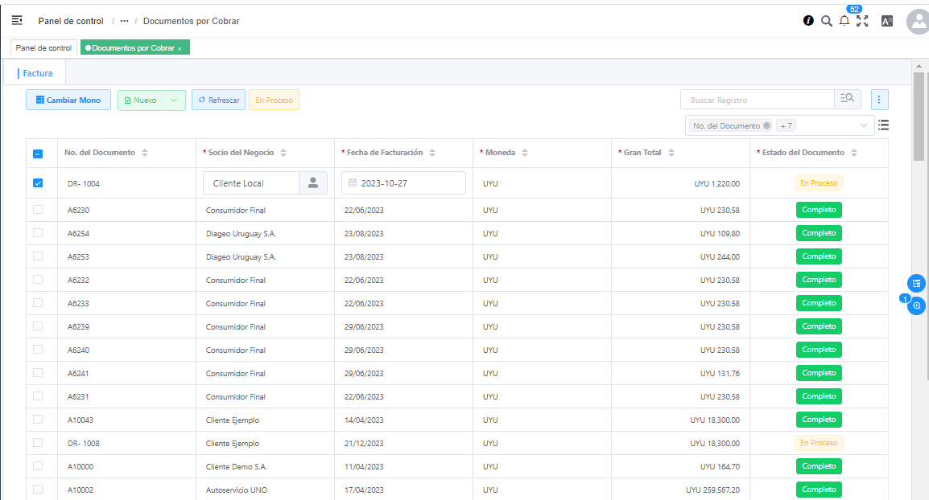Select the Factura tab
The image size is (929, 500).
(38, 73)
